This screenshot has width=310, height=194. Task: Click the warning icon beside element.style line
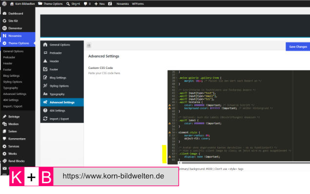(x=169, y=132)
